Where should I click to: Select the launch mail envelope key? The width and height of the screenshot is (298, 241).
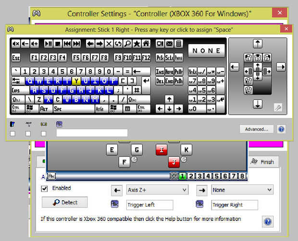click(169, 44)
